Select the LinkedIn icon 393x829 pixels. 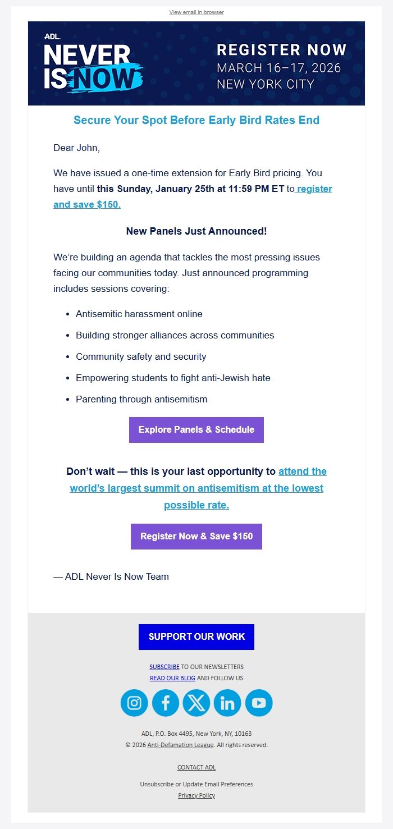(x=227, y=703)
